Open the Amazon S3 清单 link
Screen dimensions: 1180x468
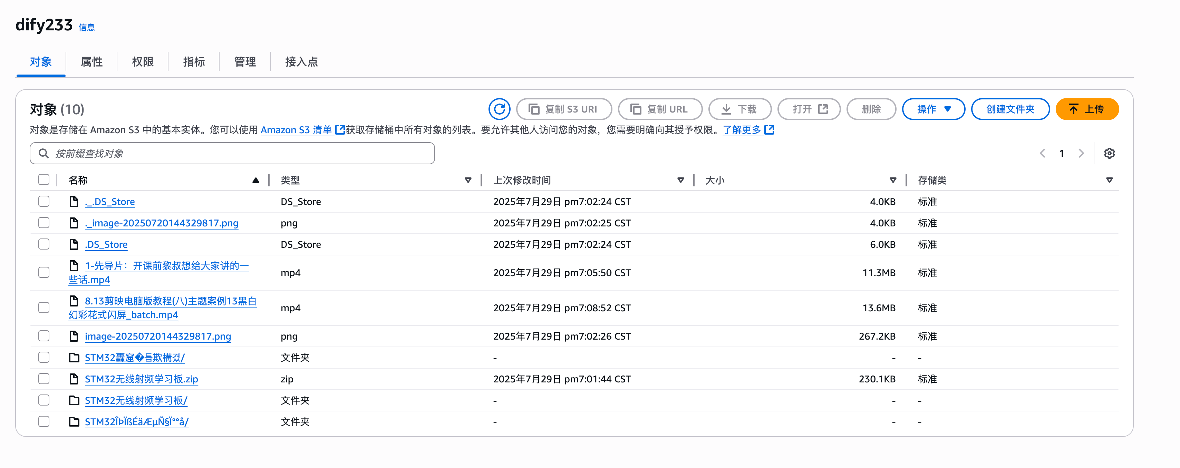pos(296,130)
